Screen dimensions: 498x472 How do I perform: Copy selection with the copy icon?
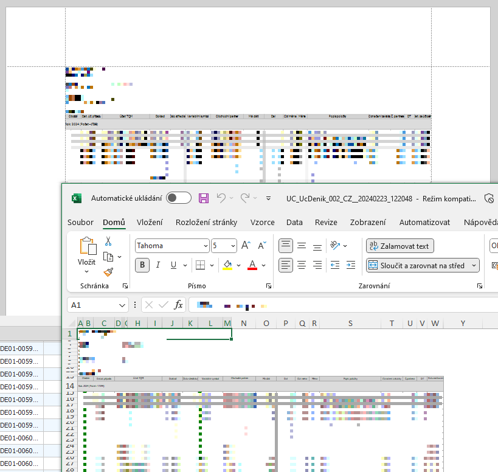point(108,257)
